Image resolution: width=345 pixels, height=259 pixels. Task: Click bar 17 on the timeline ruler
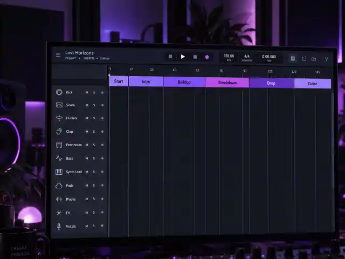click(131, 70)
